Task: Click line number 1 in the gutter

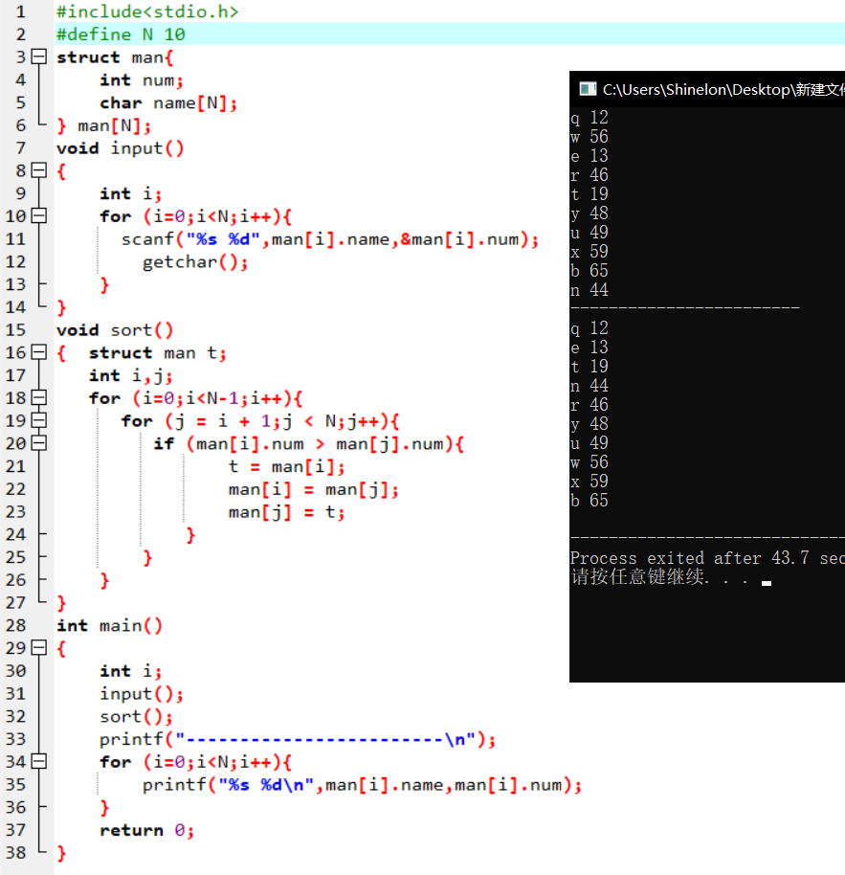Action: [x=21, y=11]
